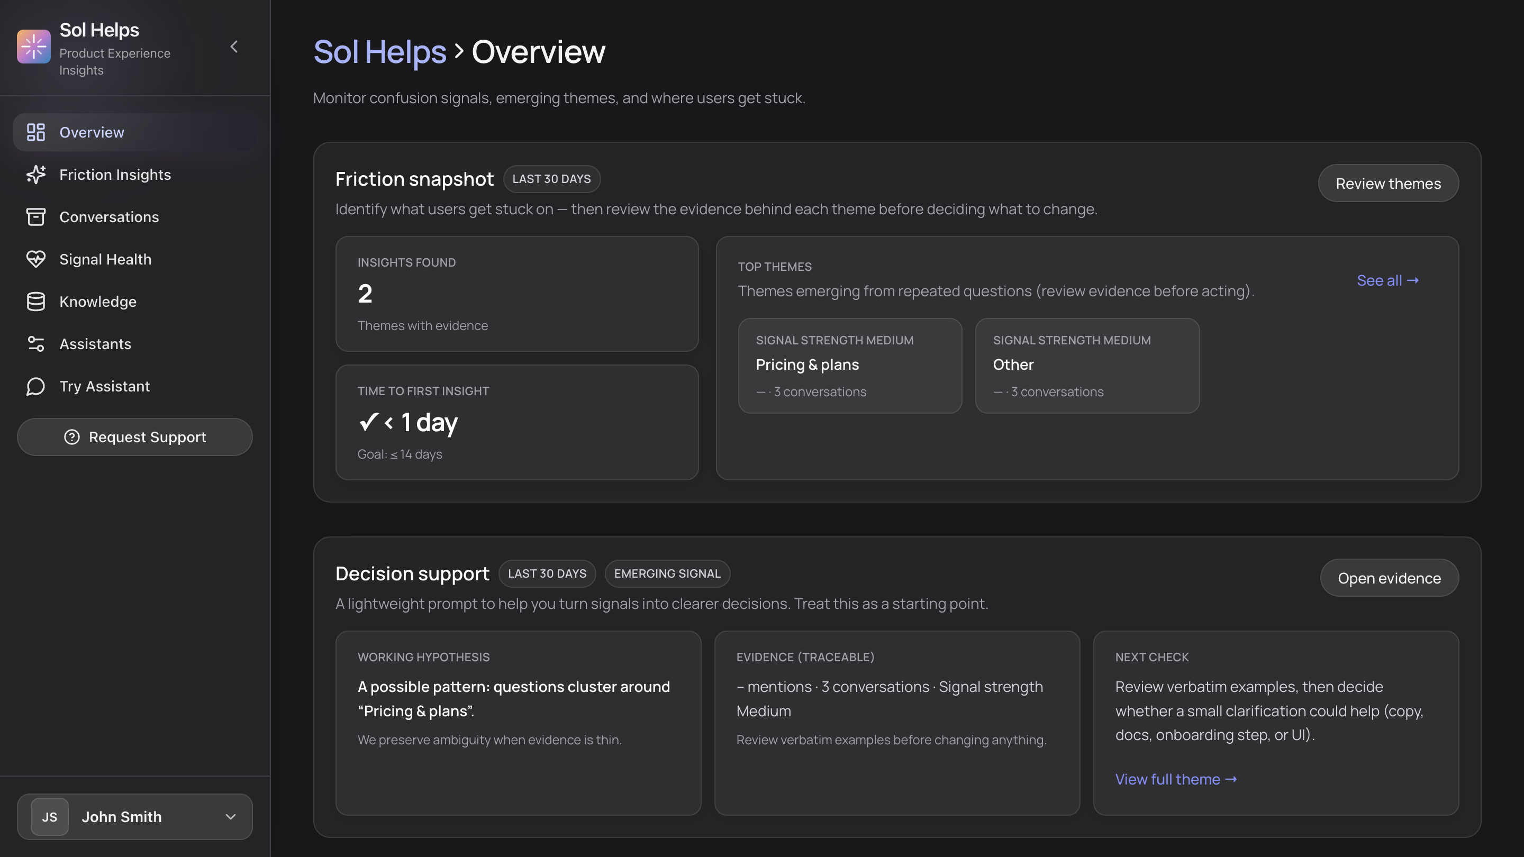
Task: Go to Friction Insights menu item
Action: coord(115,175)
